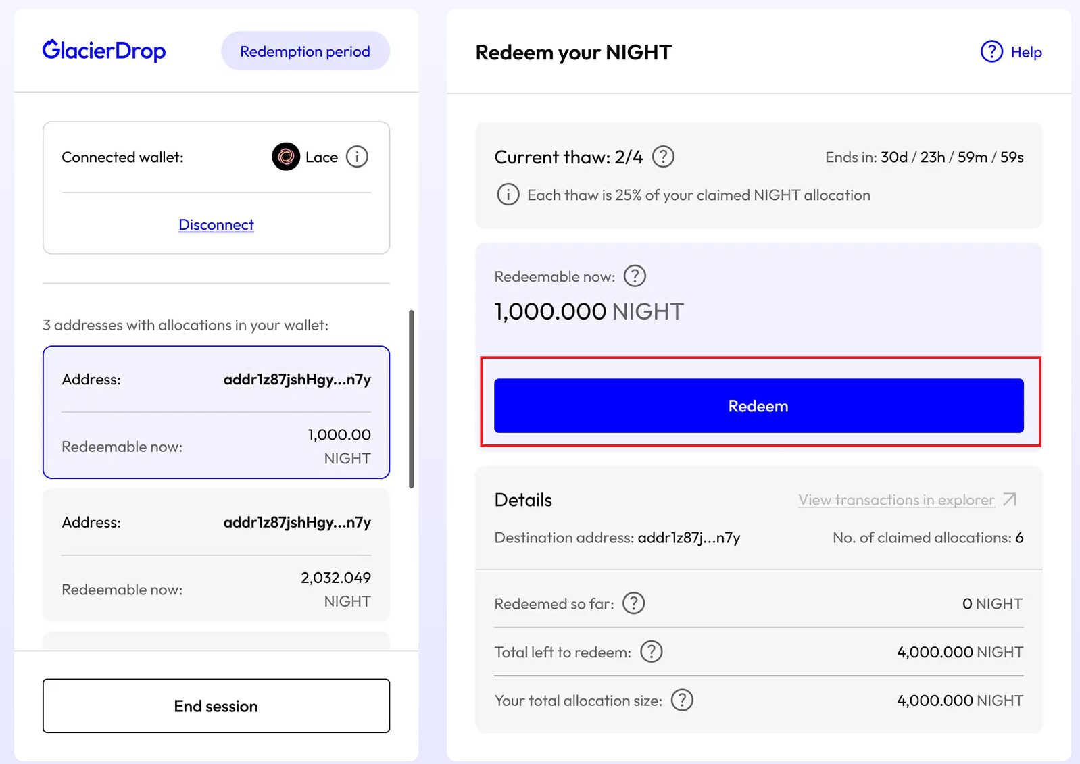Image resolution: width=1080 pixels, height=764 pixels.
Task: Click the Disconnect wallet link
Action: (x=216, y=224)
